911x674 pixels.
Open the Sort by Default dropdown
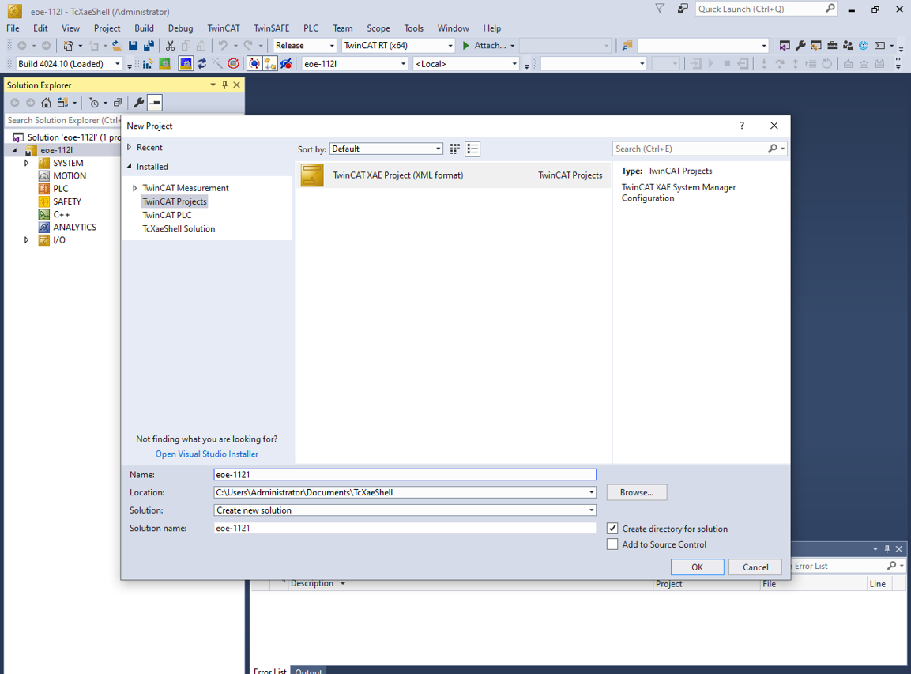[386, 149]
